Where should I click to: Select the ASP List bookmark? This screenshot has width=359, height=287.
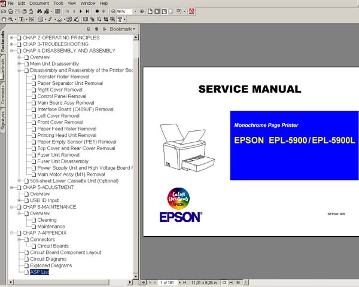pyautogui.click(x=39, y=272)
